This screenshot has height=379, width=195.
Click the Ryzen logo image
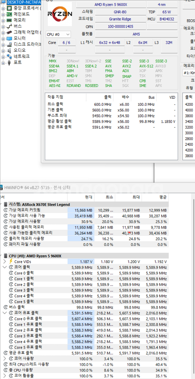point(60,14)
